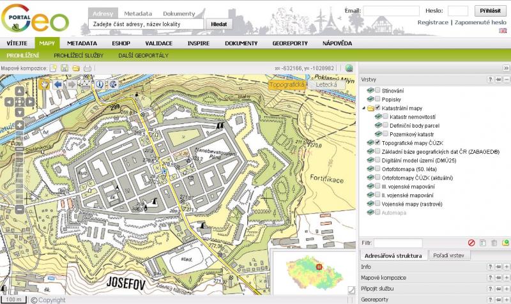Click the Přihlásit login button

click(x=491, y=11)
